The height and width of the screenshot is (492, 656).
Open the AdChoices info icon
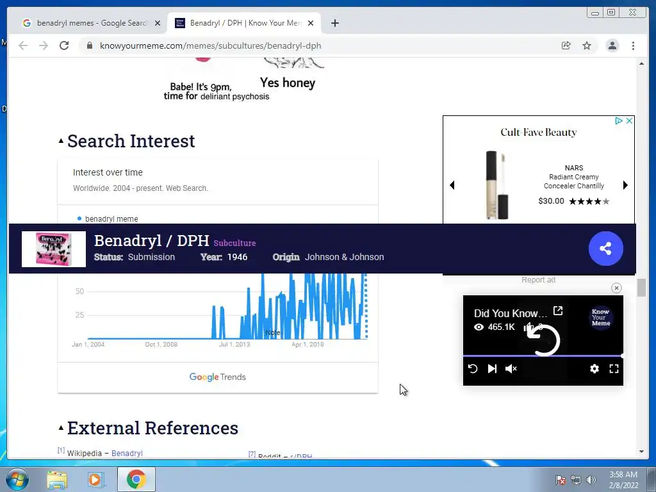619,121
